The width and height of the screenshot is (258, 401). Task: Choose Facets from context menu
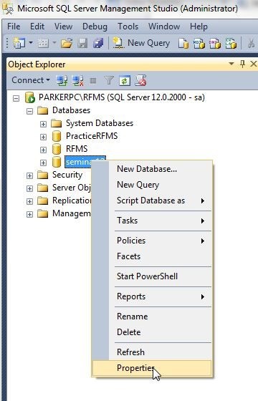[x=152, y=256]
